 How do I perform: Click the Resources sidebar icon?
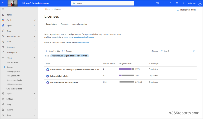click(x=3, y=47)
